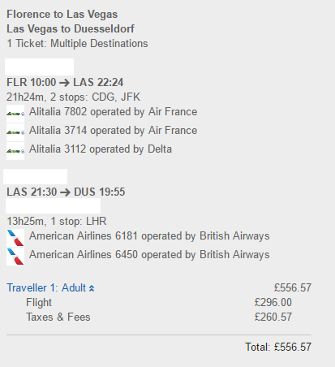Click American Airlines 6450 operated by British Airways
This screenshot has width=335, height=367.
149,255
